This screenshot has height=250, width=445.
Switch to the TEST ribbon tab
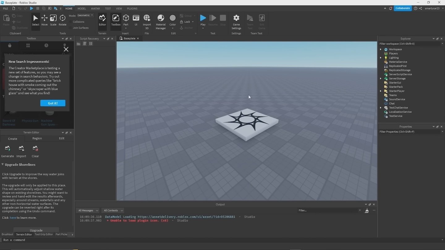point(108,9)
